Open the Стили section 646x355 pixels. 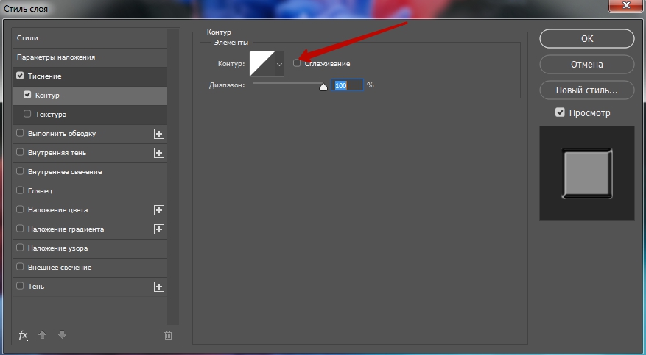pyautogui.click(x=90, y=37)
